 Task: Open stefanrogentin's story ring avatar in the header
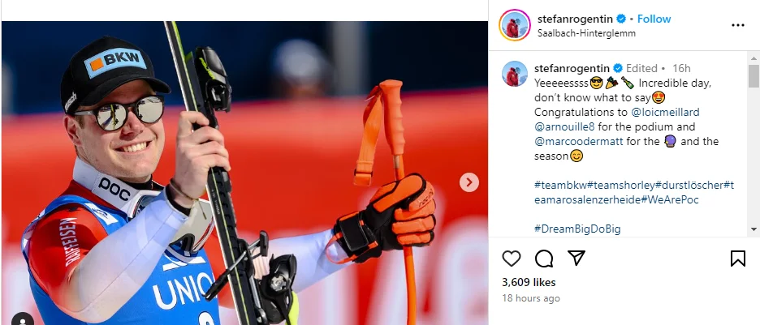tap(514, 25)
